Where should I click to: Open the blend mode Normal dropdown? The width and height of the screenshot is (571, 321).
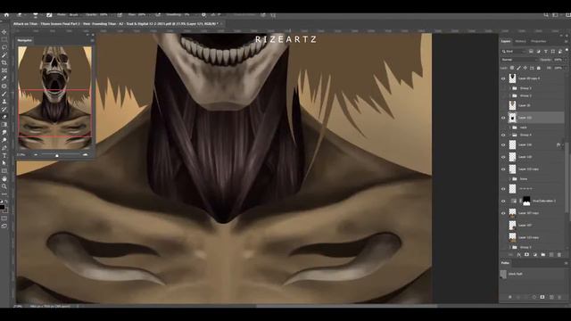518,60
